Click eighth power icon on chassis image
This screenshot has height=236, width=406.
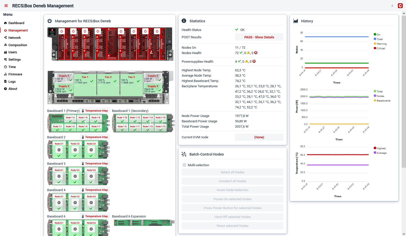click(157, 31)
